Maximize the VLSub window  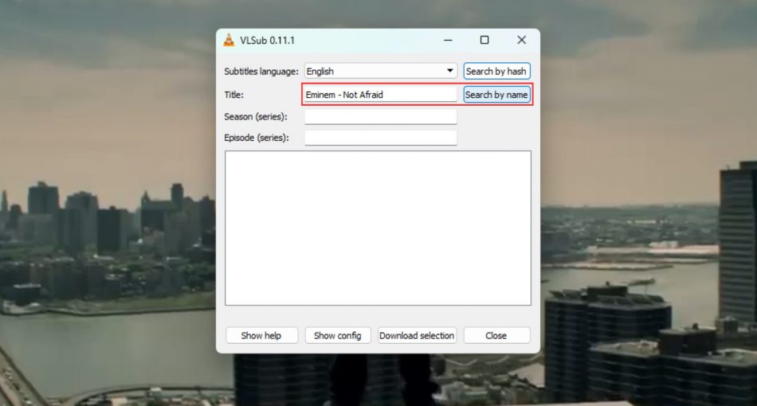484,40
